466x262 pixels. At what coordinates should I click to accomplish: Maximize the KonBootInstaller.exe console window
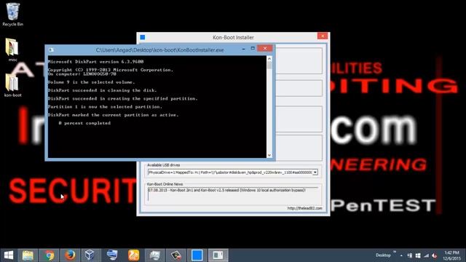pyautogui.click(x=253, y=49)
